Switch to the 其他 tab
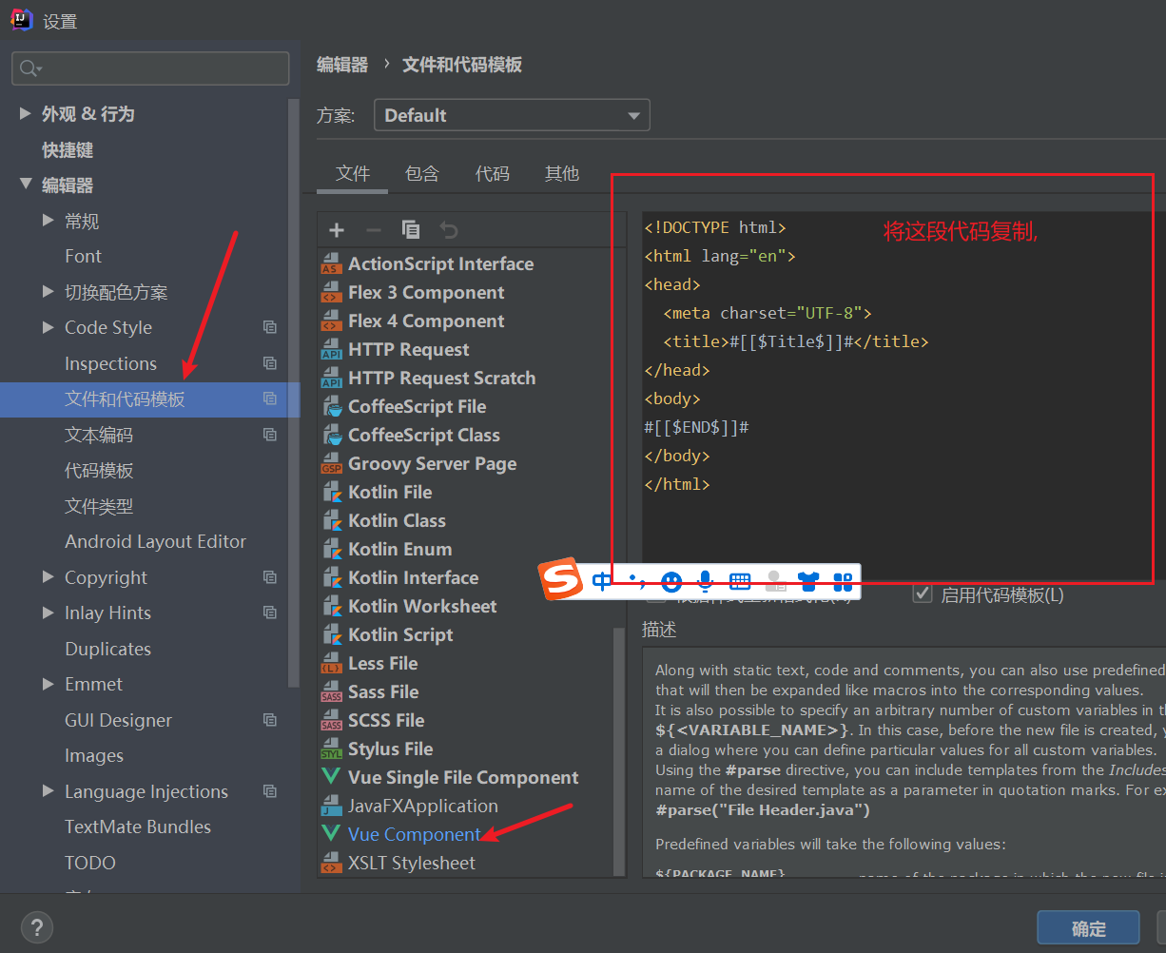 point(562,173)
